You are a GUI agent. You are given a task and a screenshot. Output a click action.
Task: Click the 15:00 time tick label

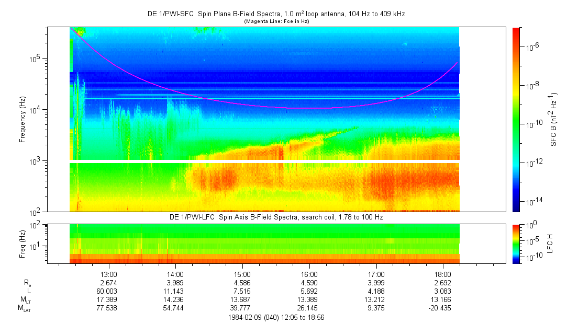click(242, 274)
